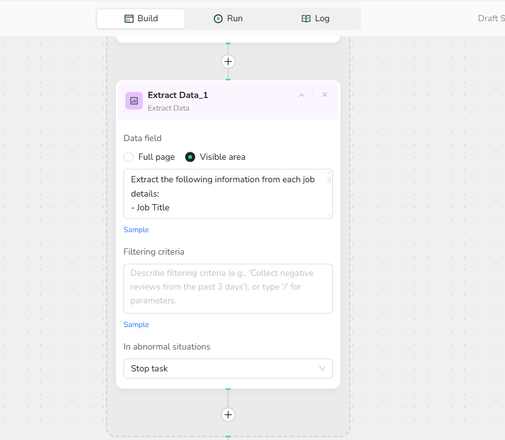The image size is (505, 440).
Task: Open the Stop task dropdown
Action: point(228,368)
